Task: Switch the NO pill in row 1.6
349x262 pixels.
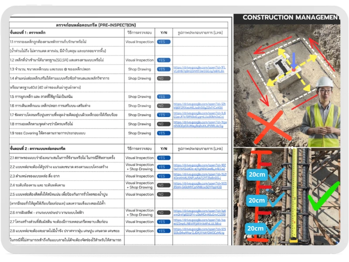Action: pyautogui.click(x=164, y=106)
